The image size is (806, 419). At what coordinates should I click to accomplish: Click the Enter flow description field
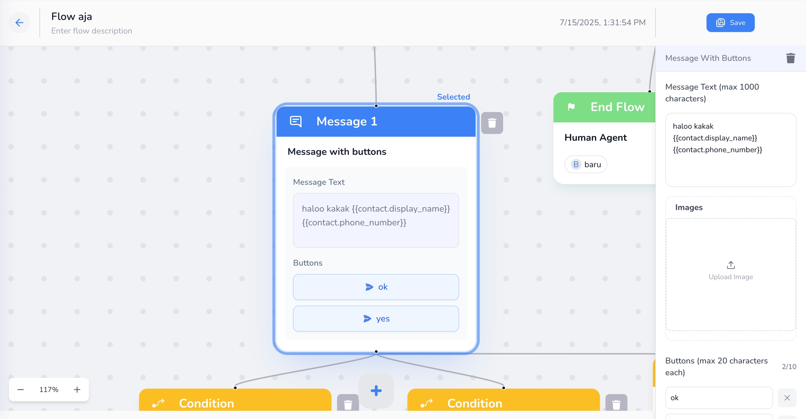(x=92, y=31)
